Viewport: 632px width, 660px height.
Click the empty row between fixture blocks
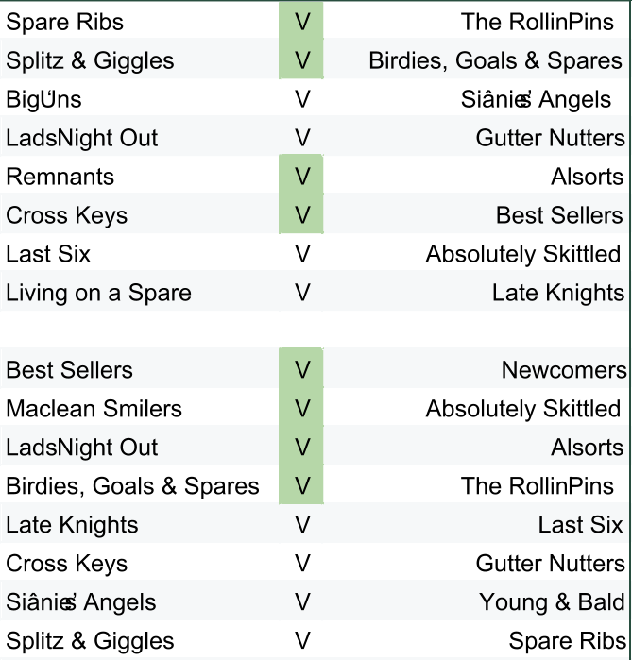316,331
